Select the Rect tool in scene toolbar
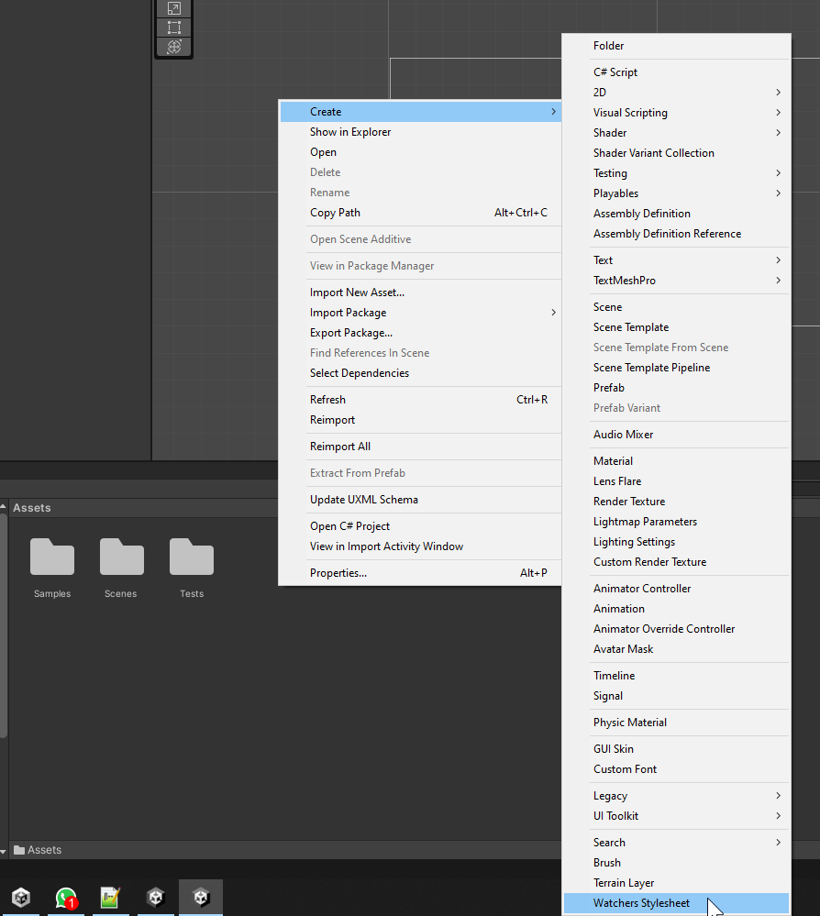 (x=173, y=28)
